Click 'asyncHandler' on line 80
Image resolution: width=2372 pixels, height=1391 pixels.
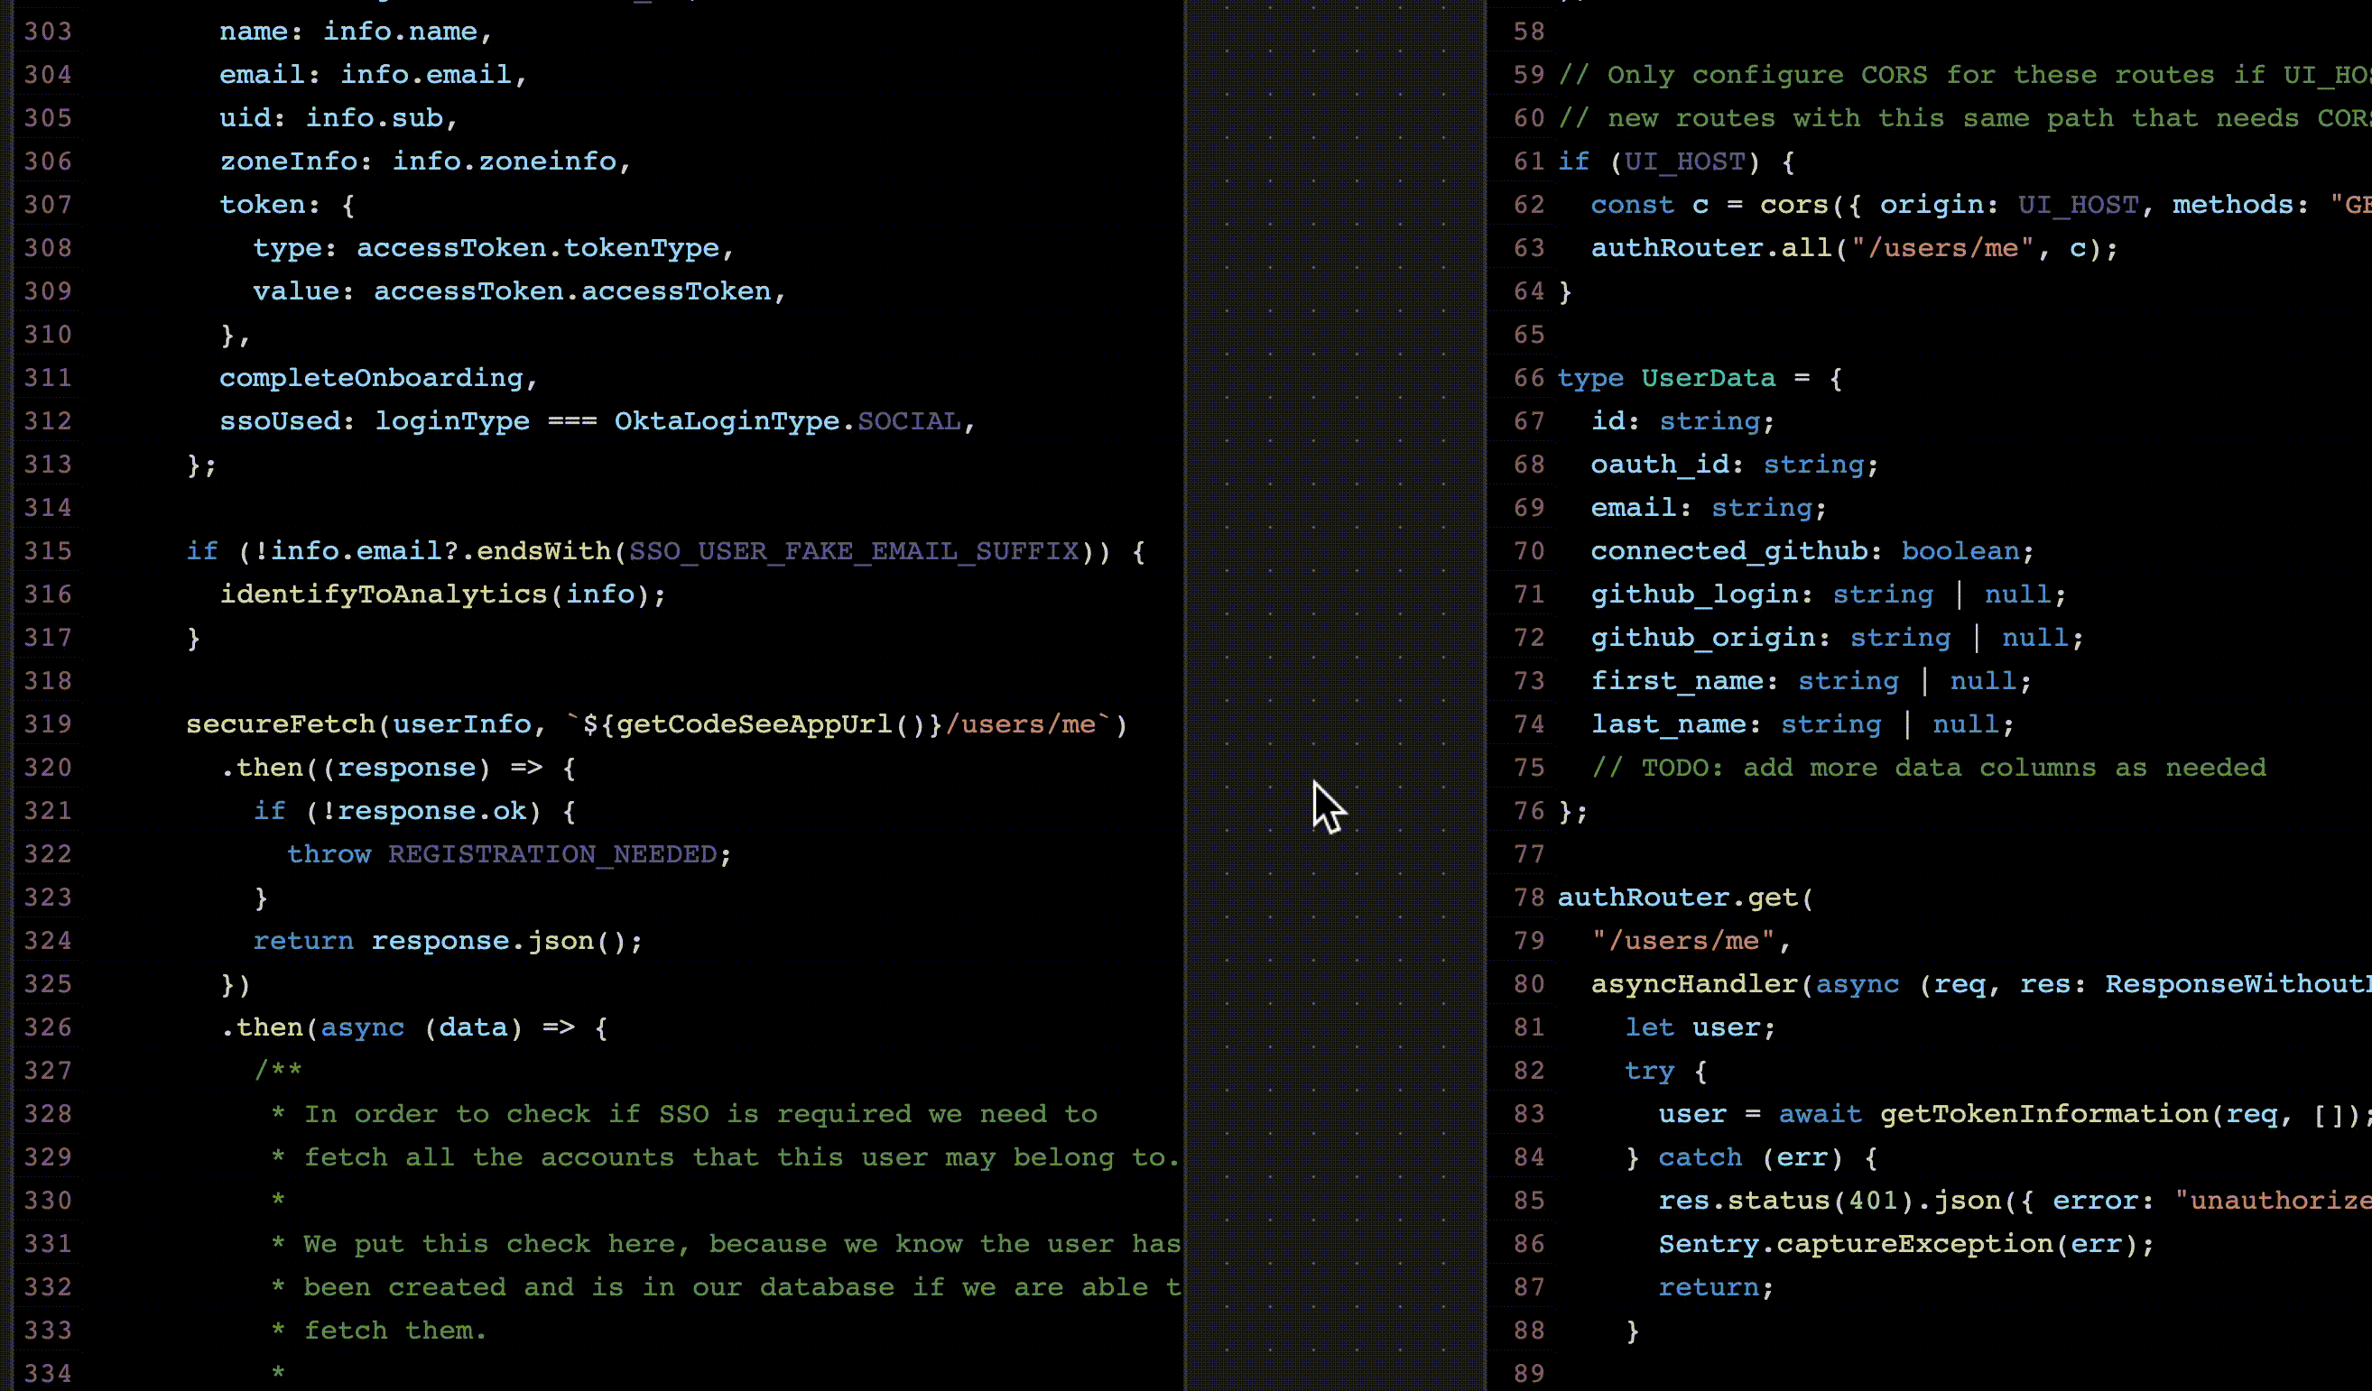1694,983
